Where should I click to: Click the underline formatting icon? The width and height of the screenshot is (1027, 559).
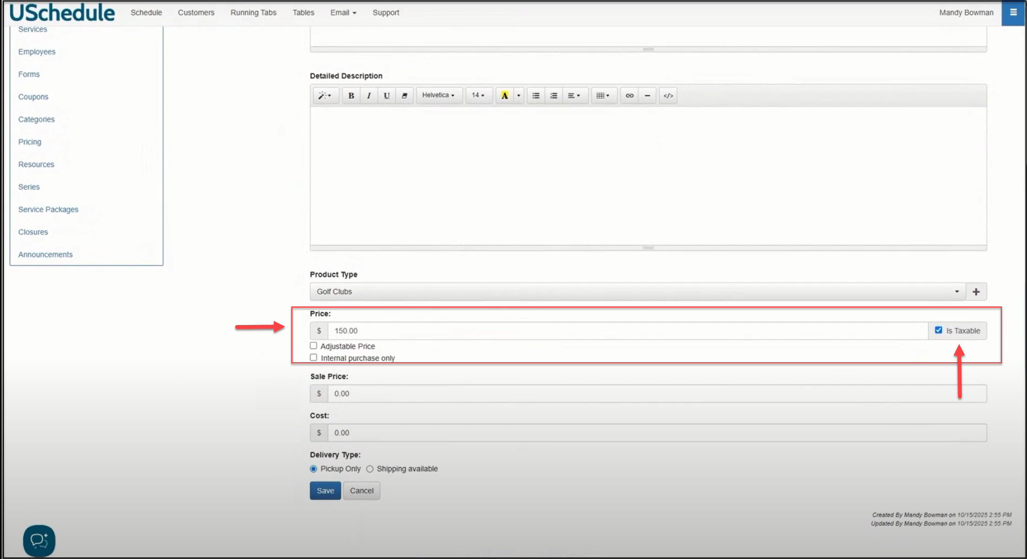pyautogui.click(x=386, y=96)
